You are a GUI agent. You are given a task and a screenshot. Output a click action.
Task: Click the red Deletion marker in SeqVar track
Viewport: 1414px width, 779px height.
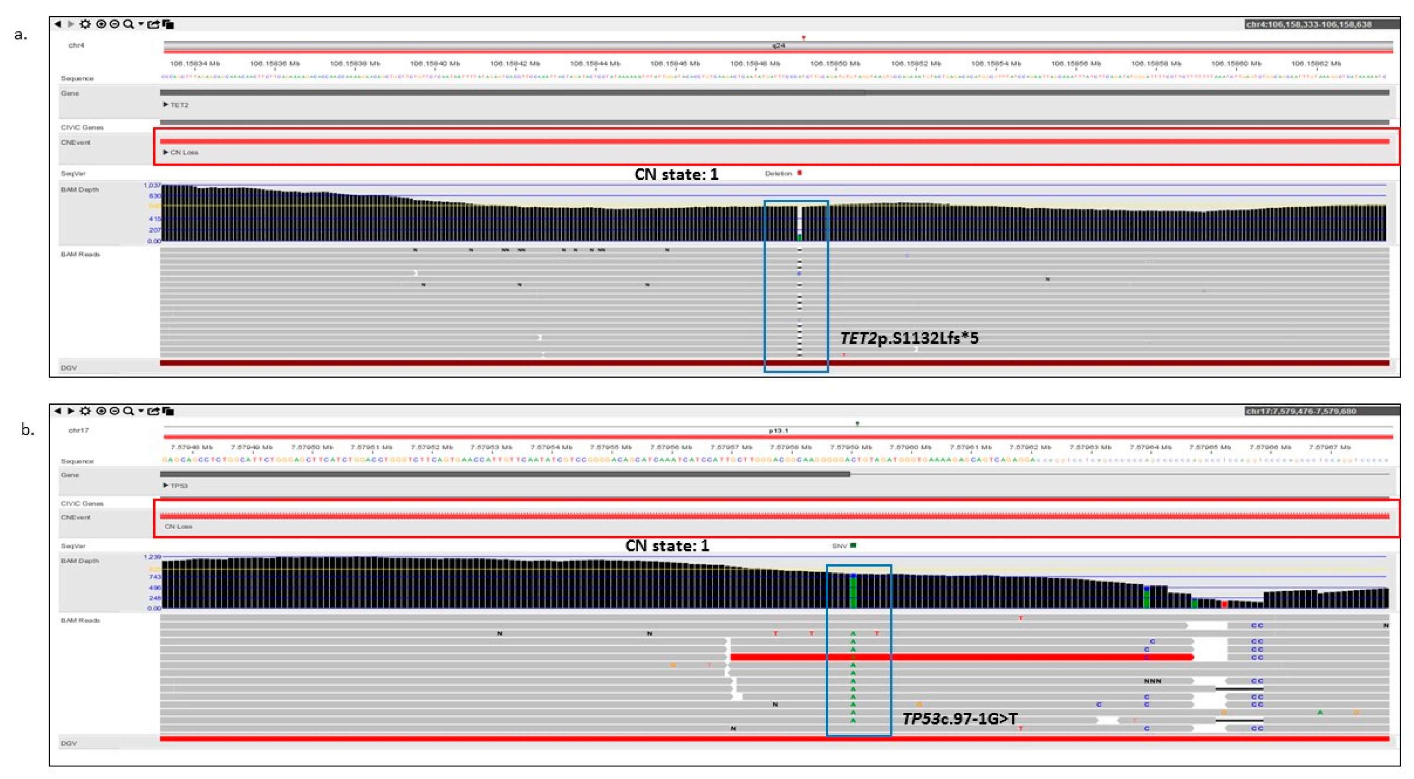800,173
